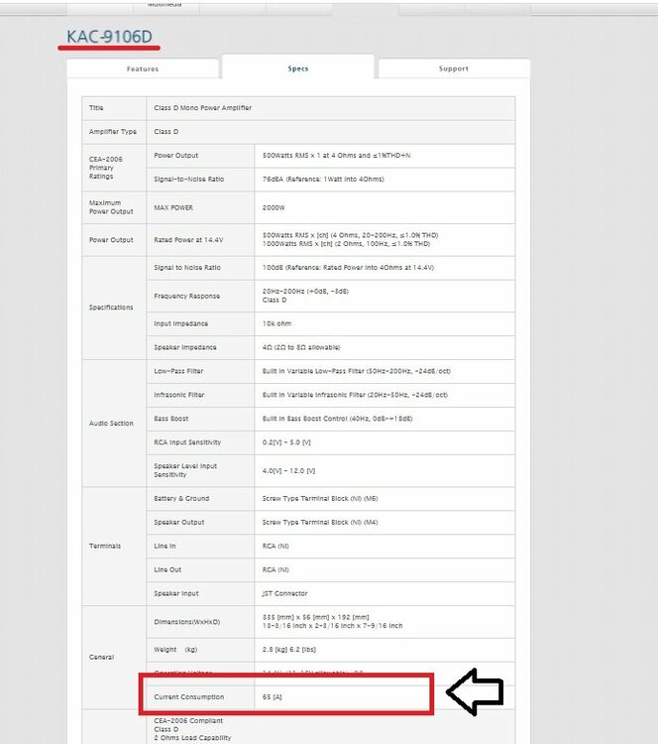Click the Line In label
The image size is (658, 744).
[x=164, y=546]
